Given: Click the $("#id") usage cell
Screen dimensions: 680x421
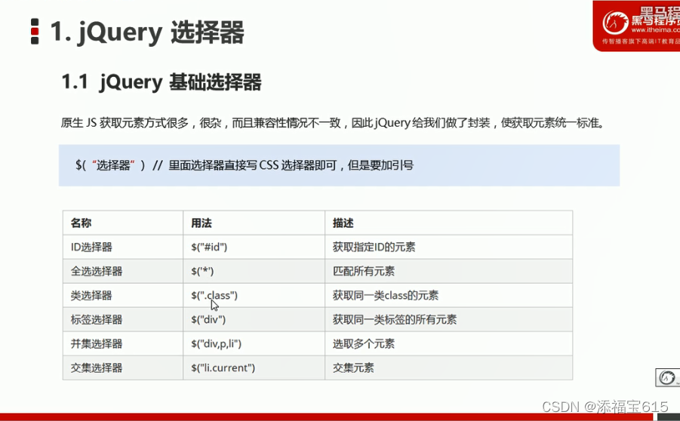Looking at the screenshot, I should (254, 247).
